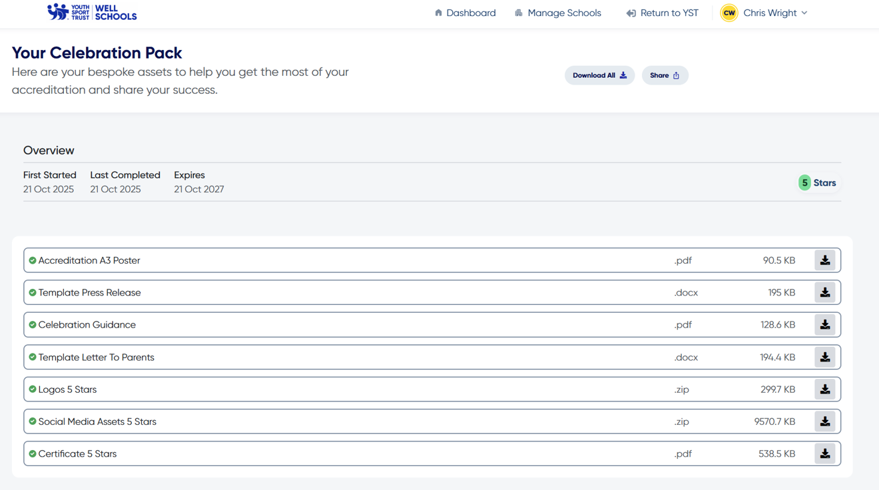The width and height of the screenshot is (879, 490).
Task: Download the Template Letter To Parents
Action: click(x=824, y=358)
